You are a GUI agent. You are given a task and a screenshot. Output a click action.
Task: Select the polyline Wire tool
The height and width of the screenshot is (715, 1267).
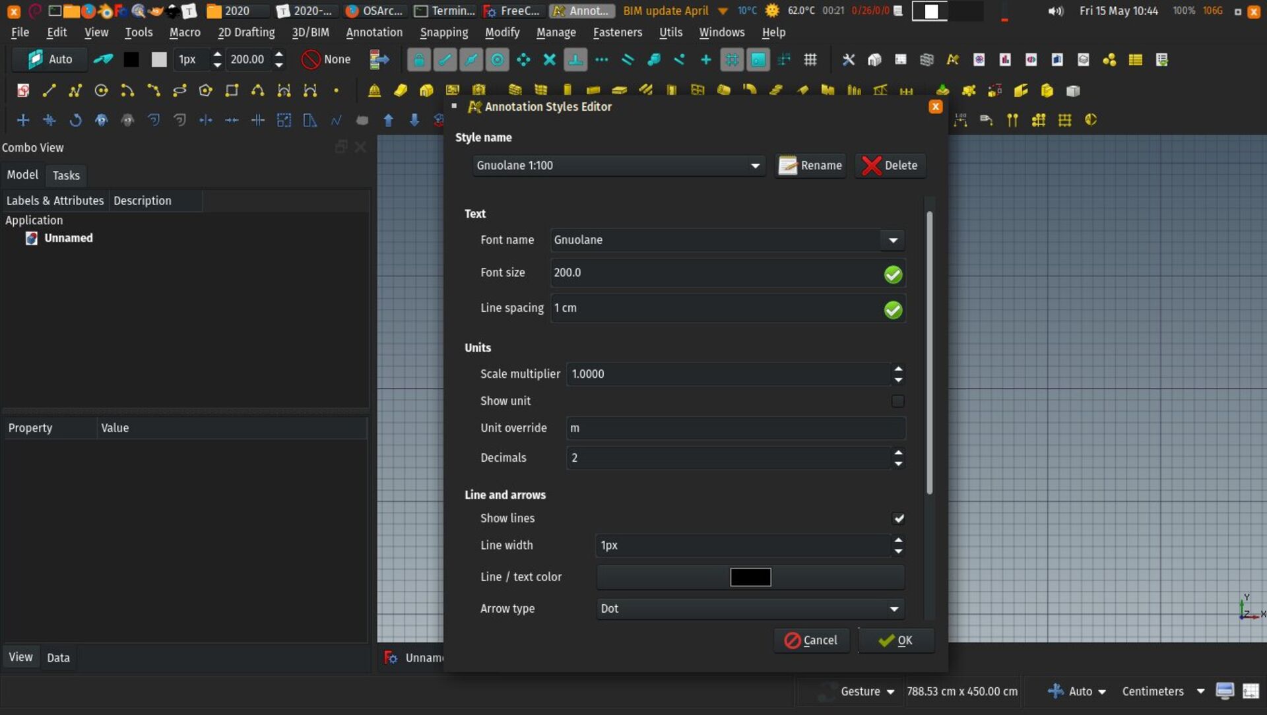point(75,90)
